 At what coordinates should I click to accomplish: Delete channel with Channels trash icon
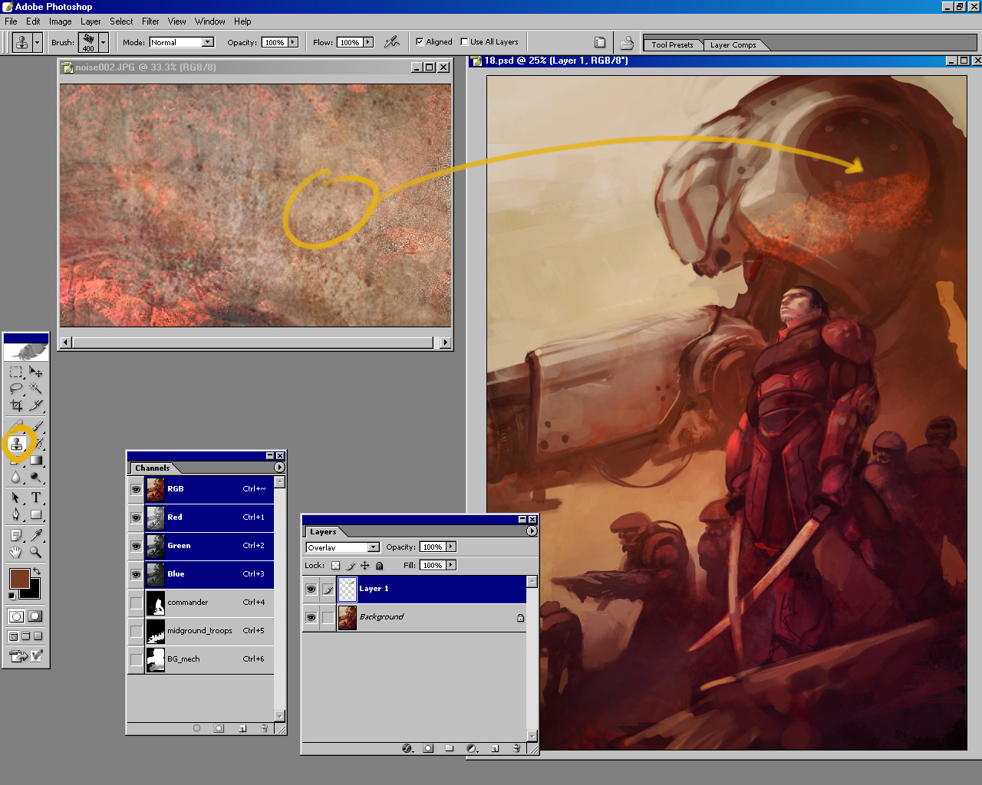pyautogui.click(x=264, y=728)
